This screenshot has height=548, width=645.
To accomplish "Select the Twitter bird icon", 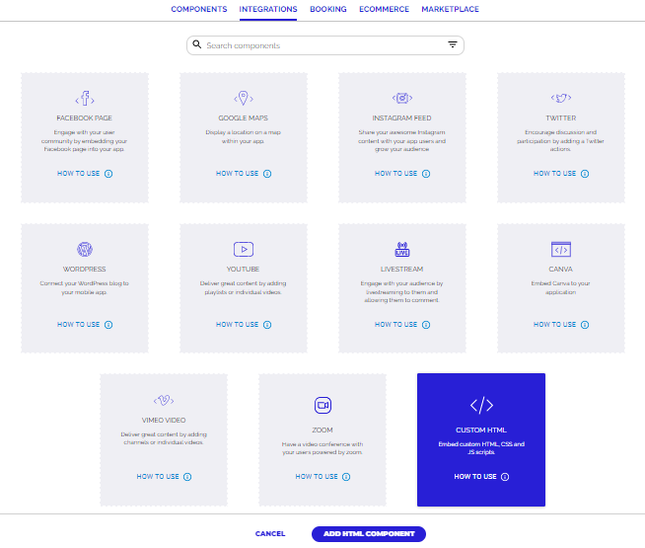I will coord(561,98).
